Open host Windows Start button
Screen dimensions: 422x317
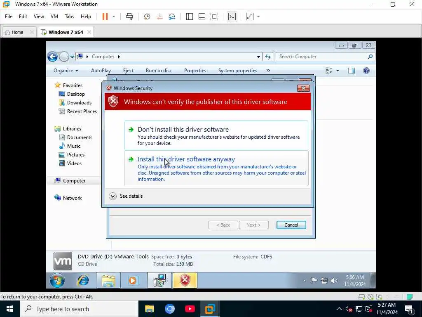click(10, 309)
